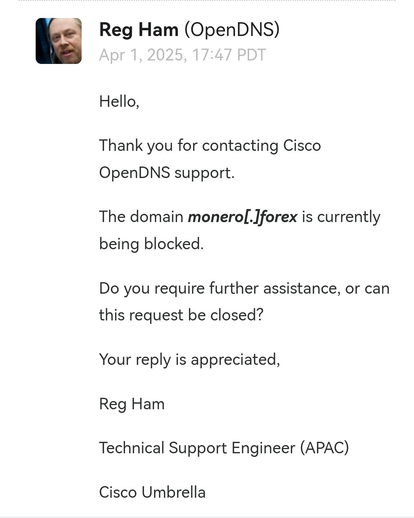
Task: Click the 'Technical Support Engineer' title text
Action: 197,448
